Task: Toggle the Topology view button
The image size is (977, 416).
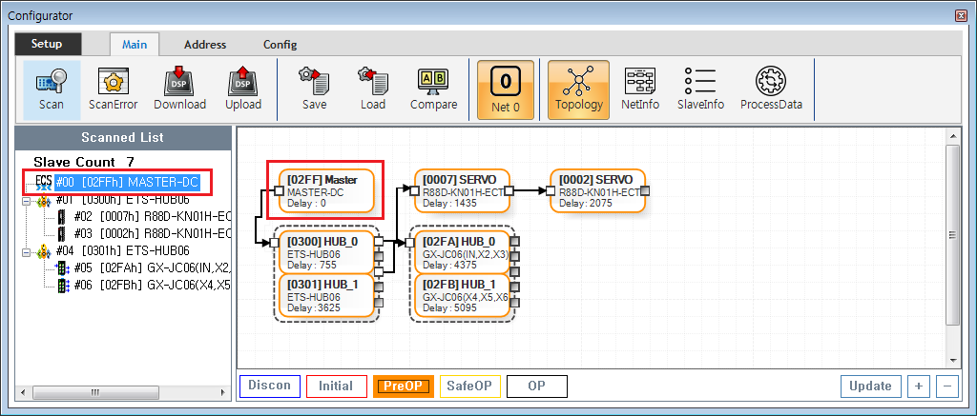Action: tap(579, 89)
